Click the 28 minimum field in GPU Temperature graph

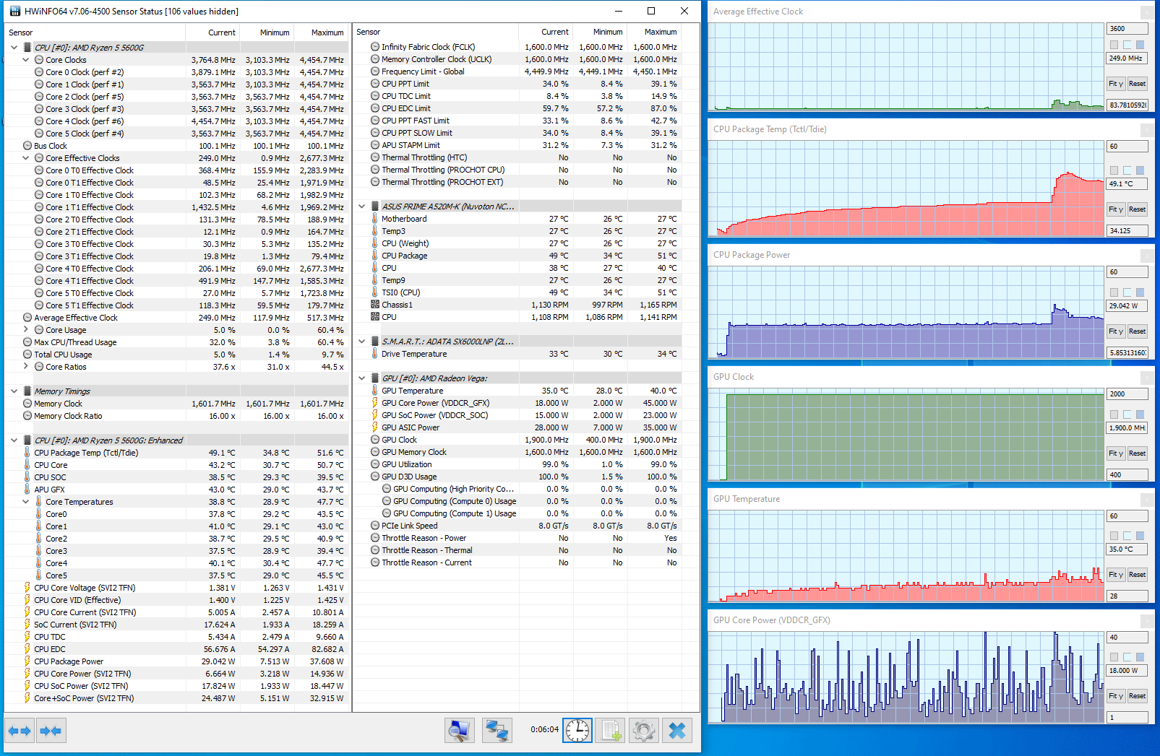(x=1127, y=596)
